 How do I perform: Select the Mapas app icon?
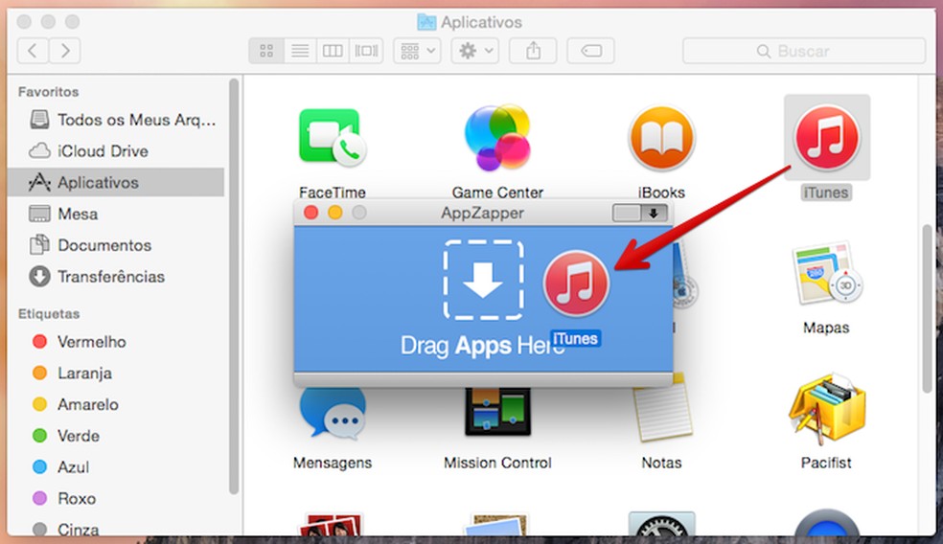click(826, 274)
